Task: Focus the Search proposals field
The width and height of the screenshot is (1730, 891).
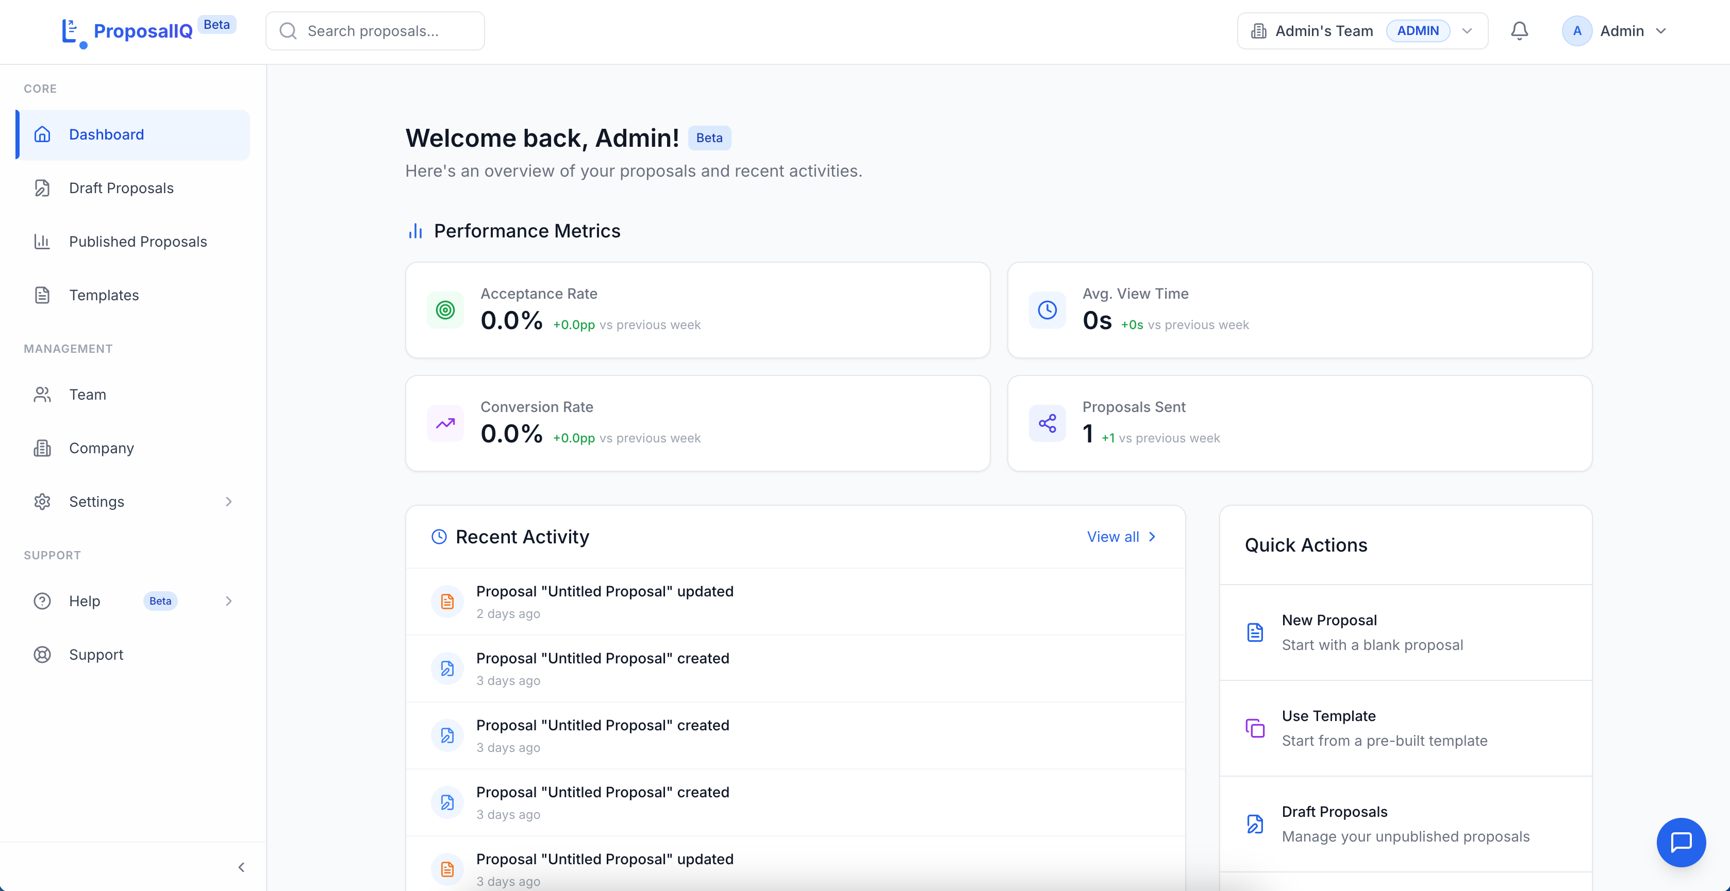Action: 375,31
